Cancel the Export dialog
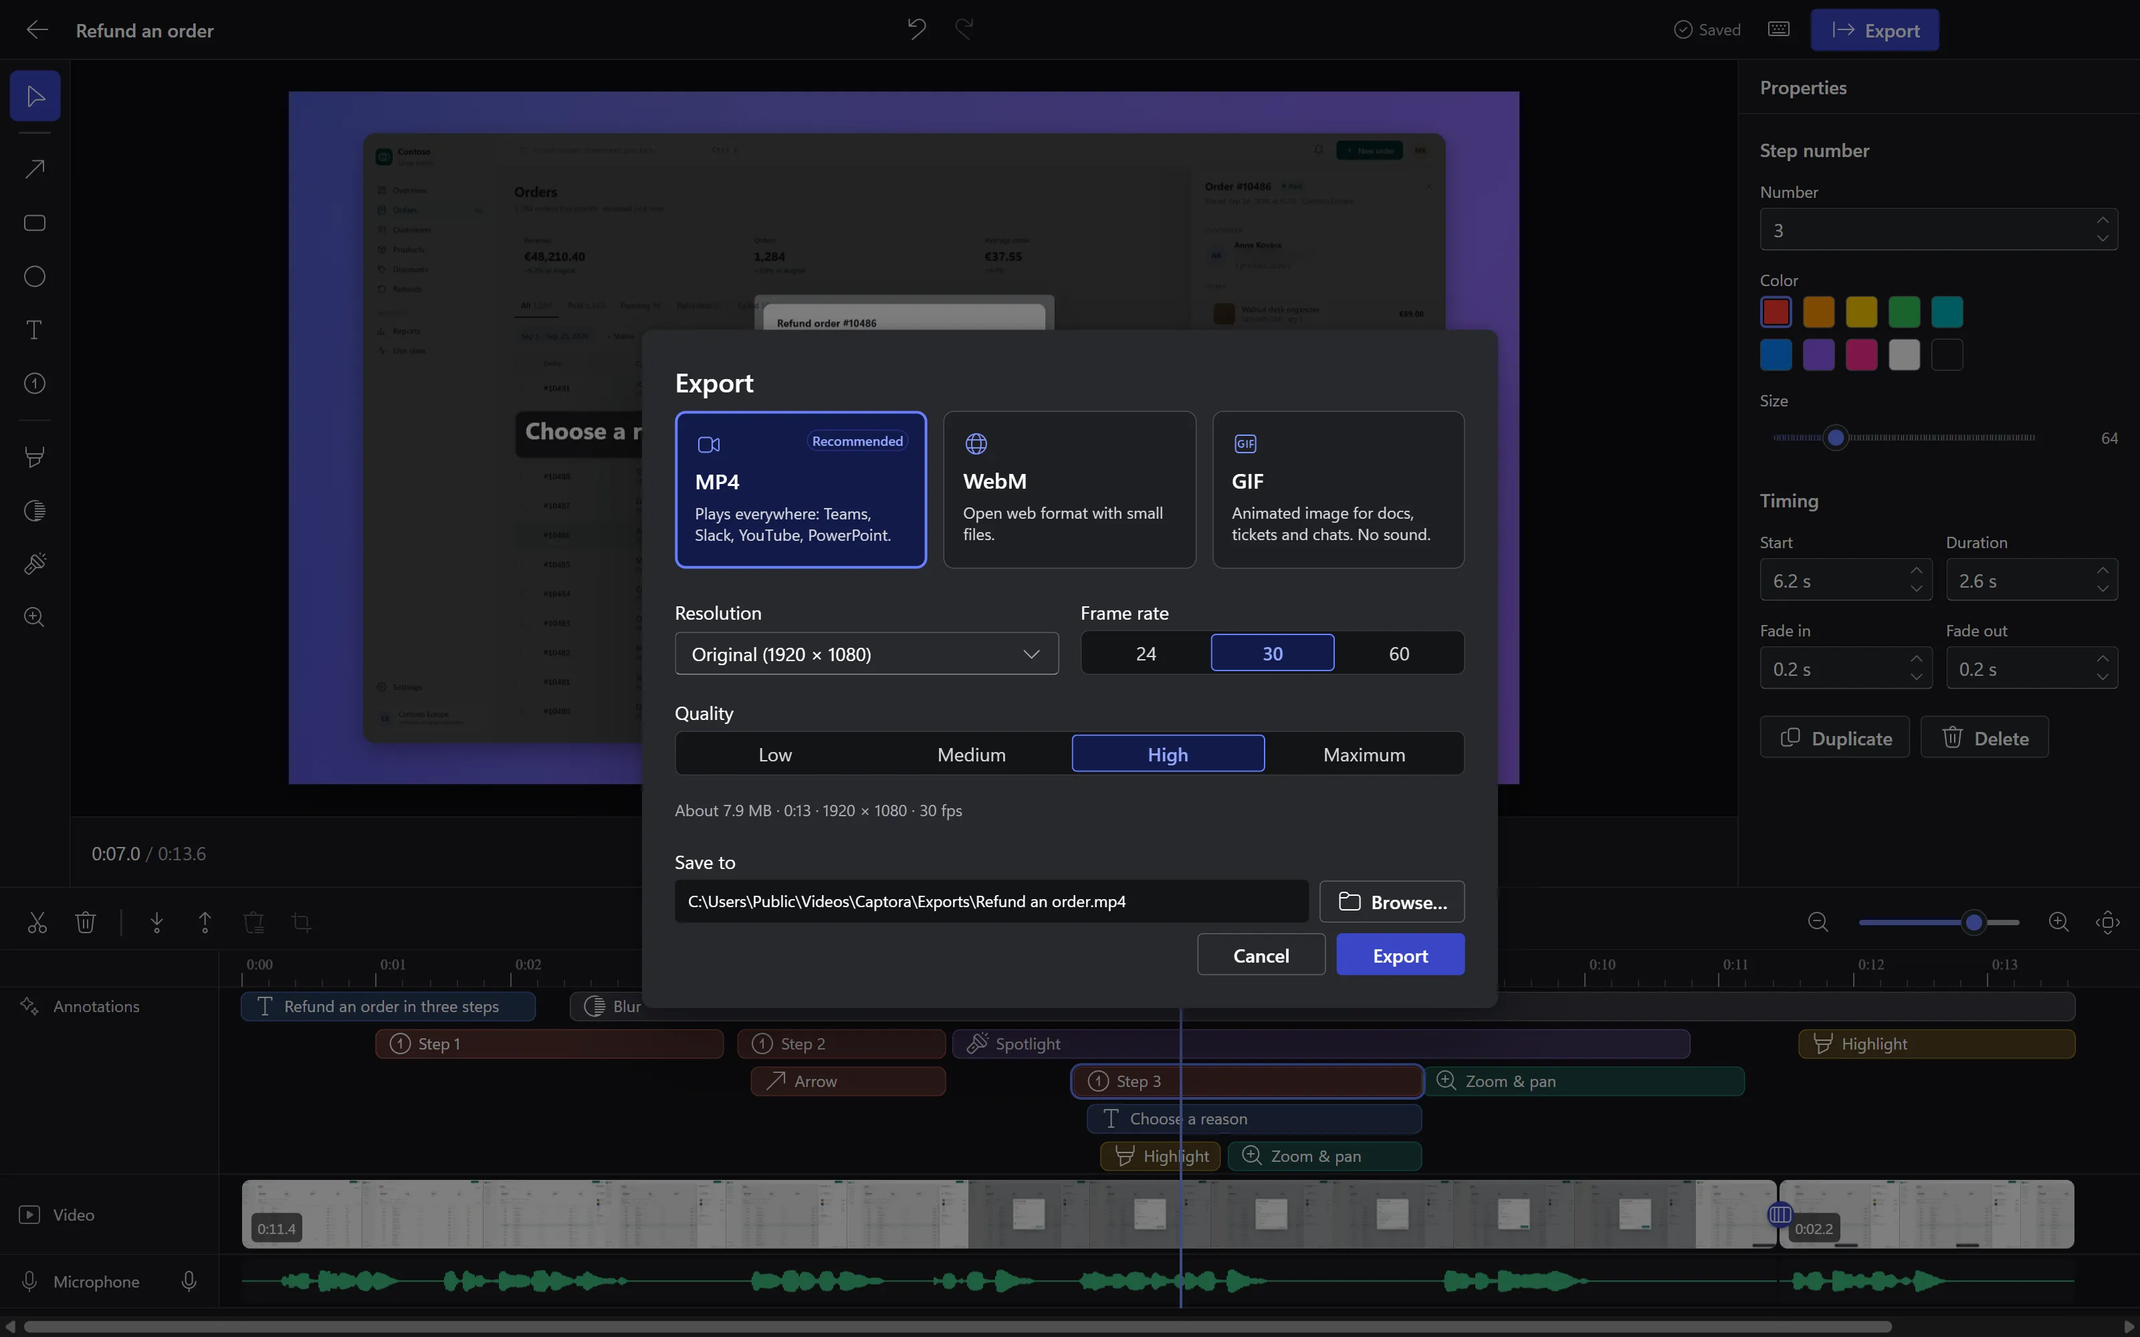Viewport: 2140px width, 1337px height. 1261,955
